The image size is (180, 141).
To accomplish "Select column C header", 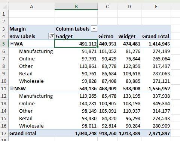I will coord(107,6).
